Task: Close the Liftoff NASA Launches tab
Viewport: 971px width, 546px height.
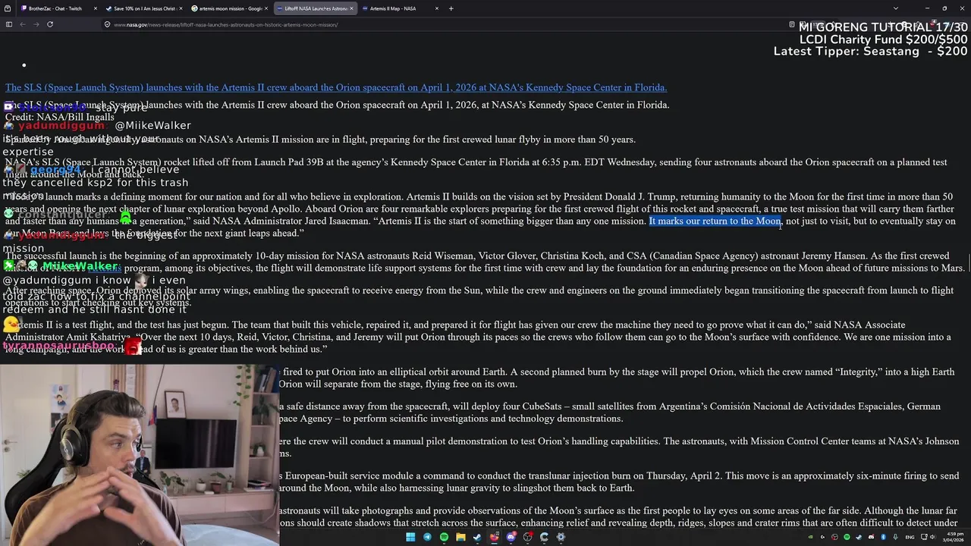Action: pos(352,8)
